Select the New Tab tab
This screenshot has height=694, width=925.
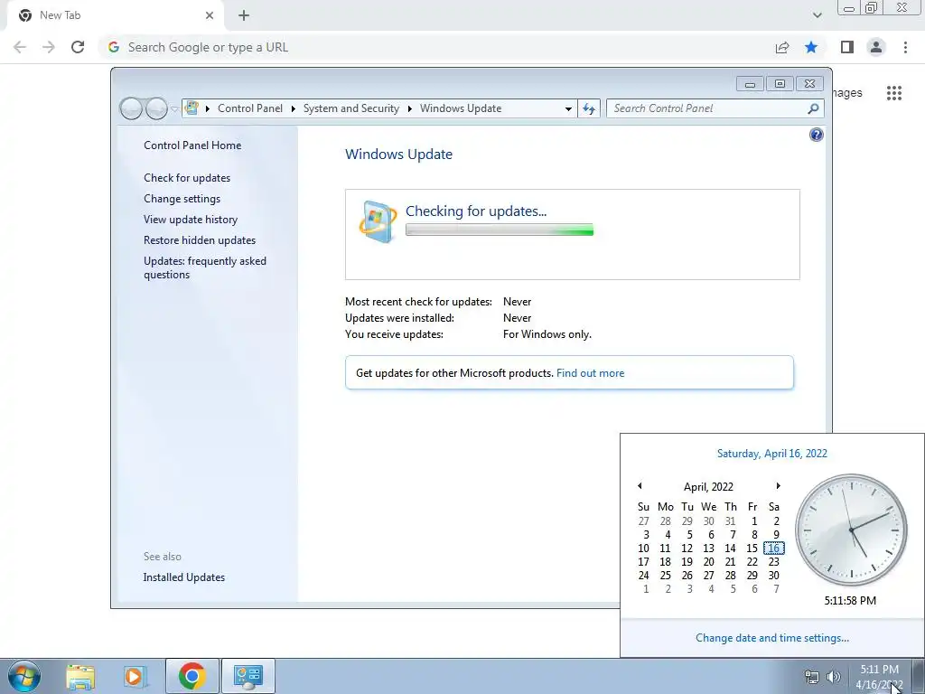[x=115, y=15]
